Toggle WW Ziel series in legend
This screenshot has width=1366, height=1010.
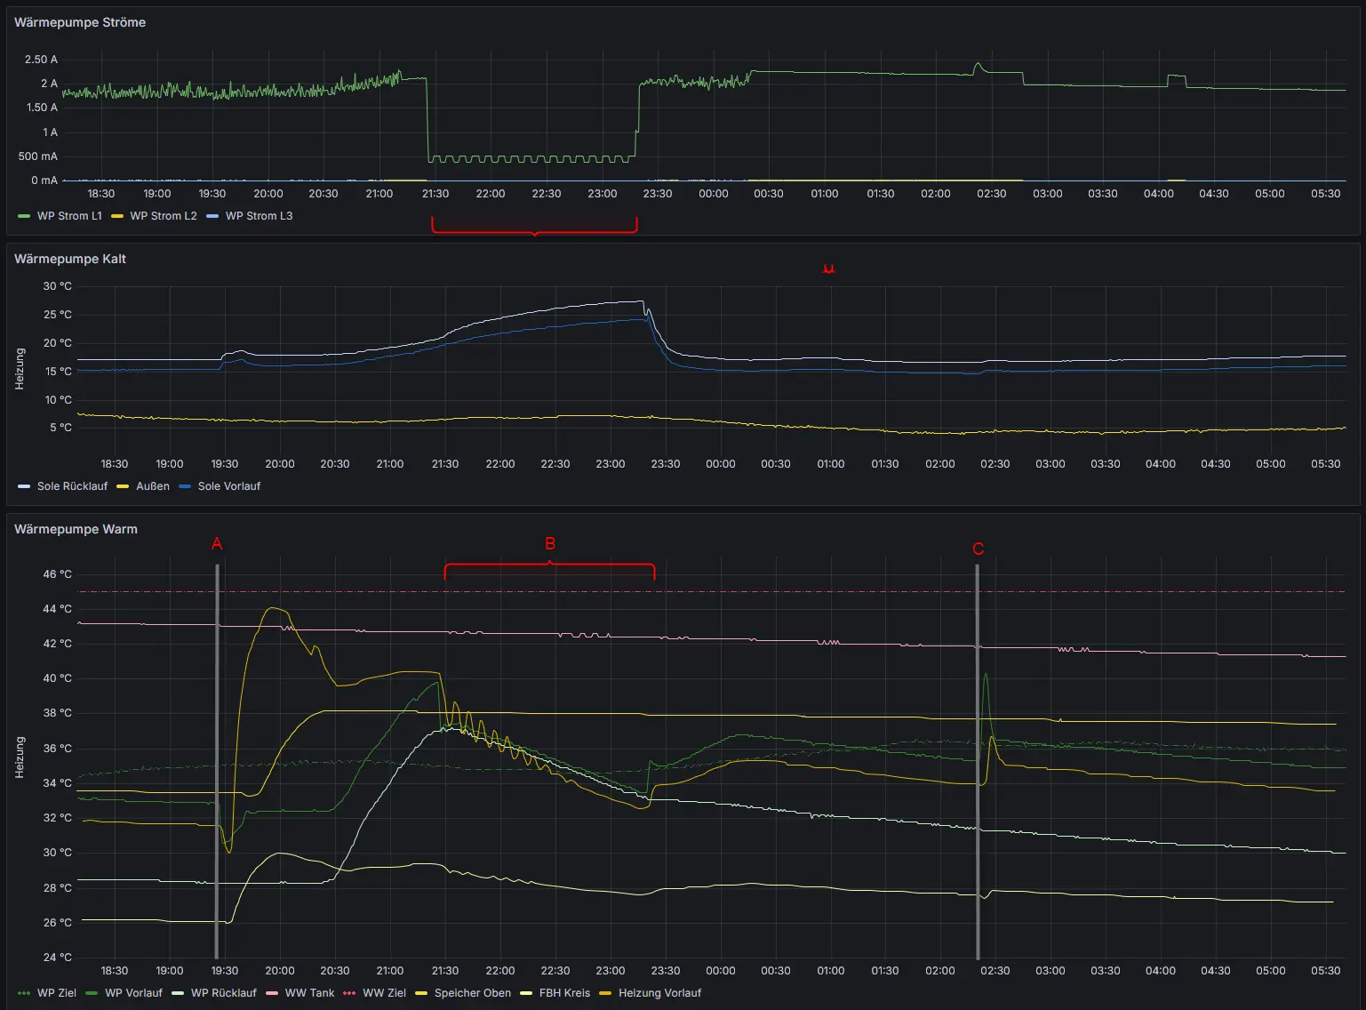(384, 993)
